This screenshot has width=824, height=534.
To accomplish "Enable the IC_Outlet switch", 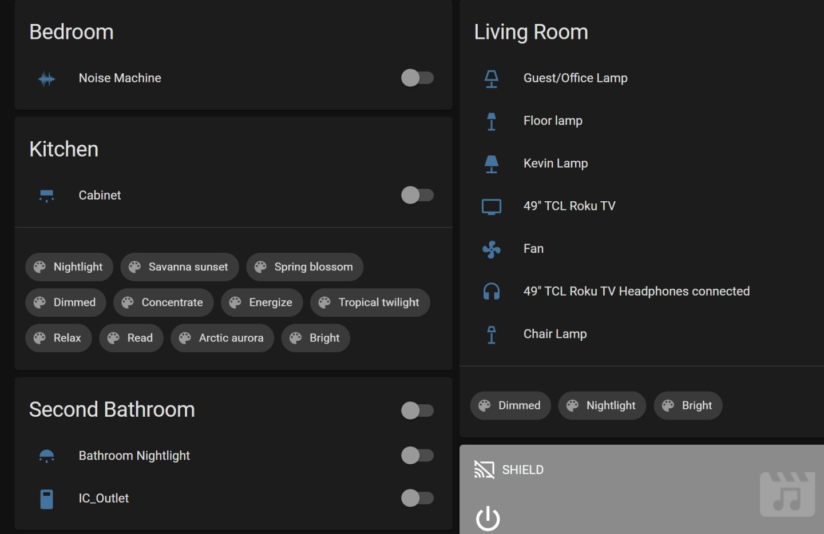I will tap(417, 498).
